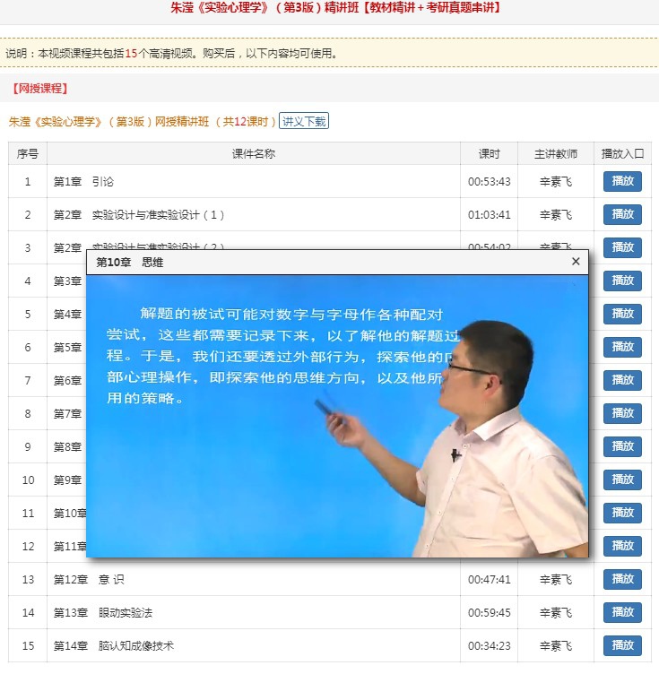
Task: Click the course link 朱滢《实验心理学》网授精讲班
Action: (143, 122)
